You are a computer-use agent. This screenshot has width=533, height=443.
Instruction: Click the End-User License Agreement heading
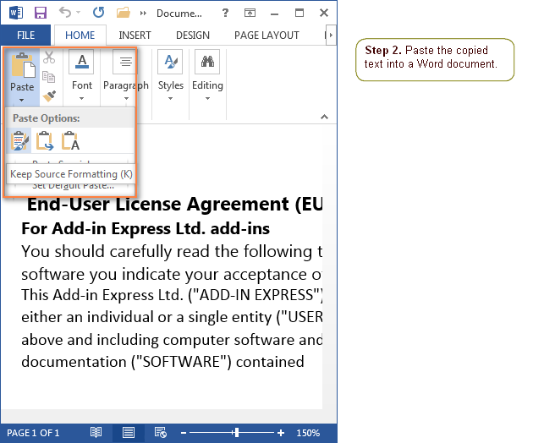pos(174,205)
